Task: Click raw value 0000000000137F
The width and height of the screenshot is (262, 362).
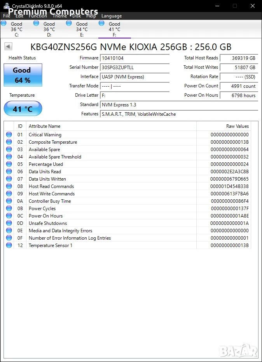Action: point(230,209)
